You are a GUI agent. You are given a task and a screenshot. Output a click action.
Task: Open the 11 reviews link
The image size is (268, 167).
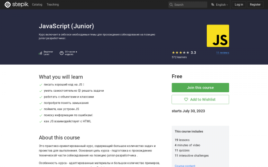[x=222, y=53]
